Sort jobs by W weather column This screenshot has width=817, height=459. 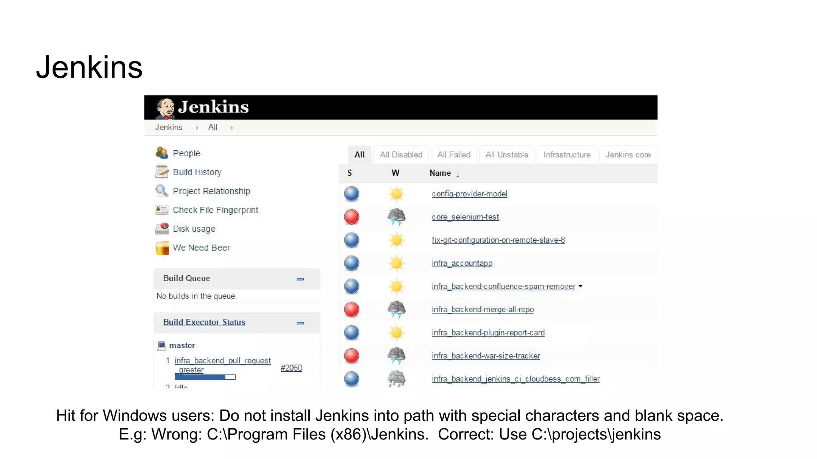(395, 173)
